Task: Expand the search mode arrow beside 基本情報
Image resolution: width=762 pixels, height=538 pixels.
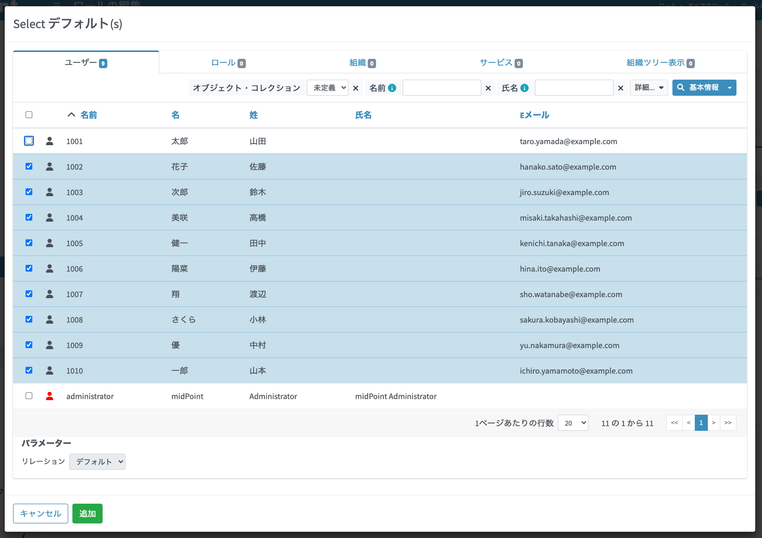Action: pyautogui.click(x=730, y=87)
